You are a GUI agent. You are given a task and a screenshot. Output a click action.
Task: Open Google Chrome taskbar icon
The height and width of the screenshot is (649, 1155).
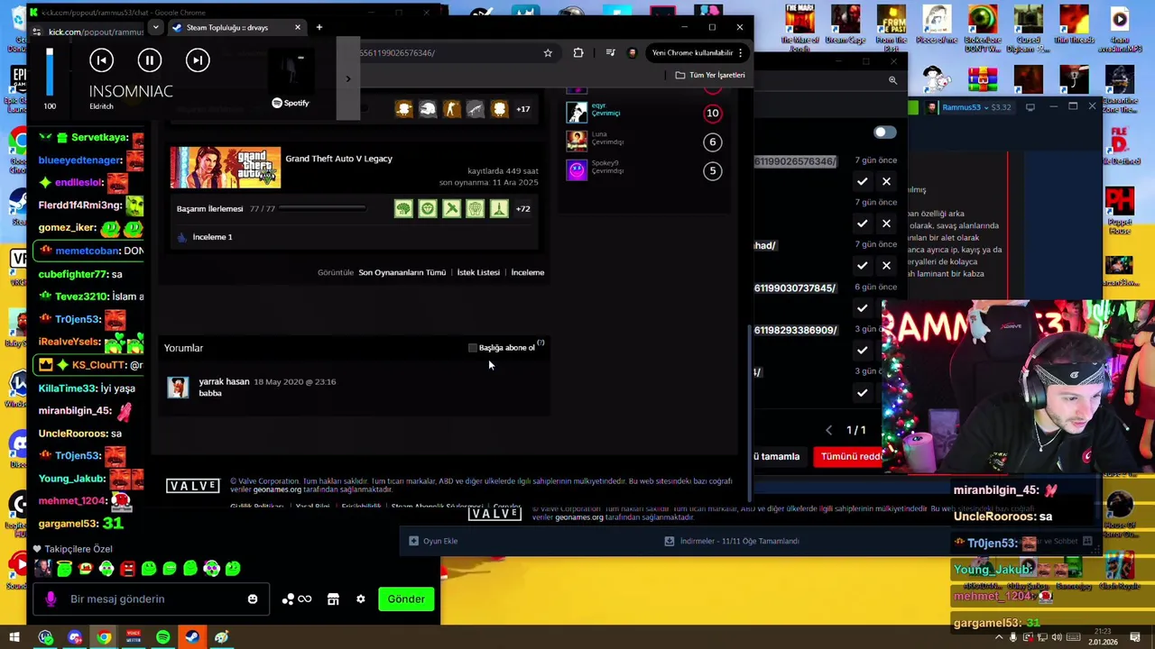104,638
